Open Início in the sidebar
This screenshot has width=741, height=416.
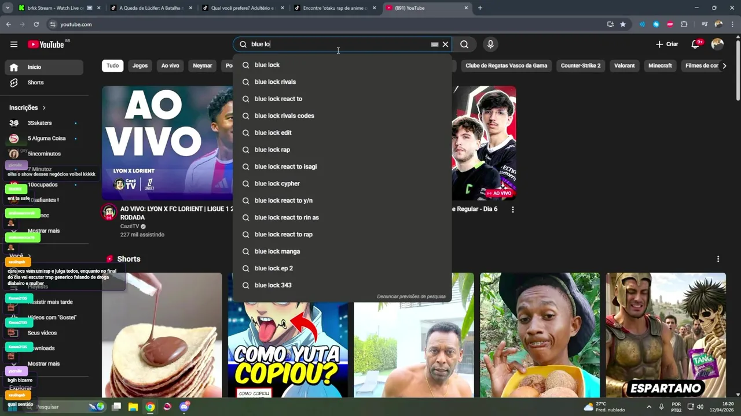[x=44, y=67]
